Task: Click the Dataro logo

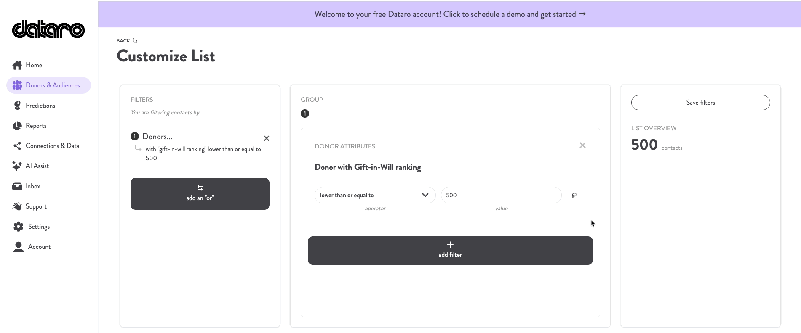Action: [x=48, y=29]
